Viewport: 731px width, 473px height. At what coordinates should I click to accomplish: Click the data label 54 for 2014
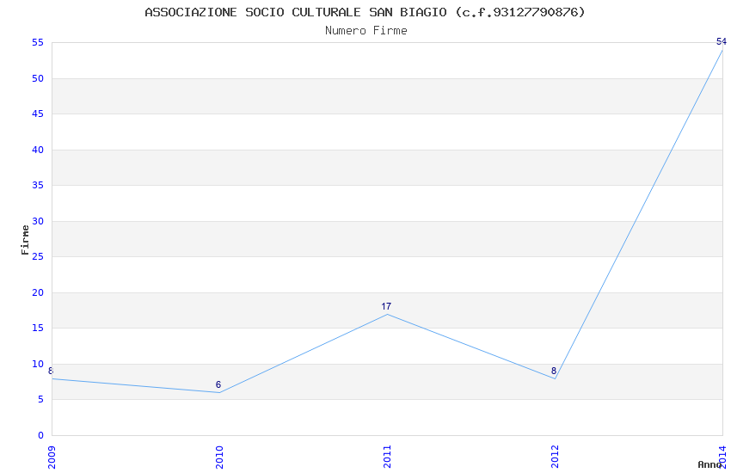tap(722, 41)
